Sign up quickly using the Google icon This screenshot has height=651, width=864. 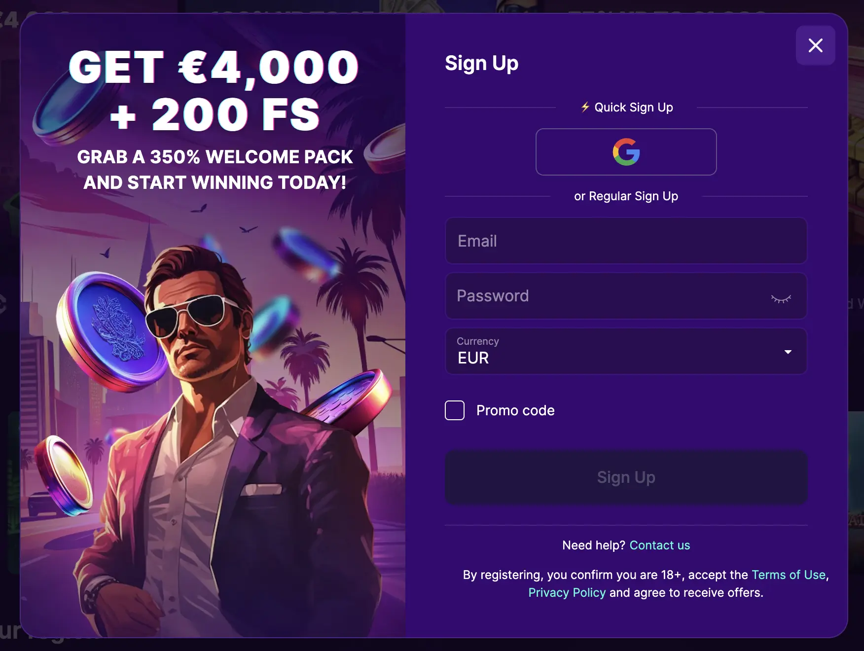click(x=626, y=152)
